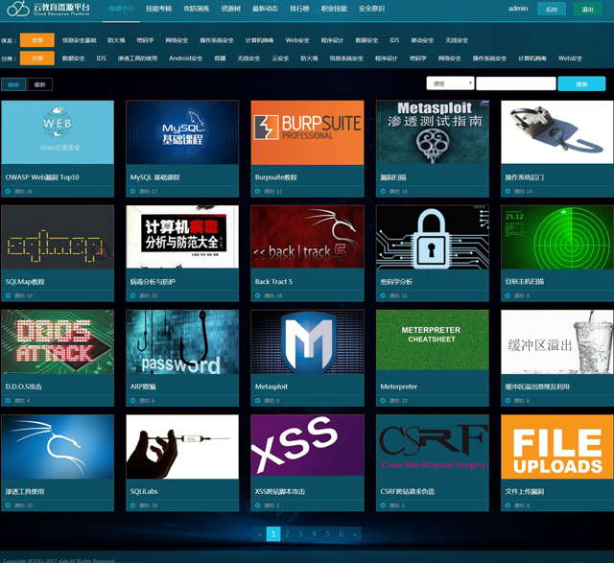Open the 最新动态 nav tab
Viewport: 614px width, 563px height.
coord(265,9)
